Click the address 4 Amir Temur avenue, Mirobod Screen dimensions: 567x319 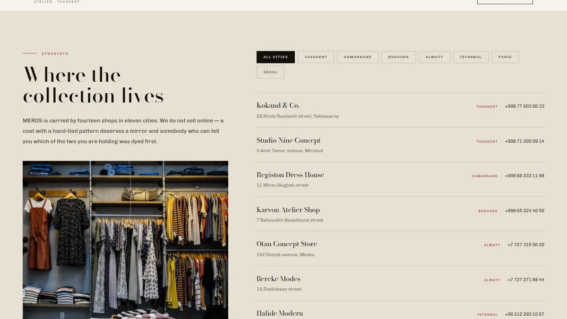[x=290, y=151]
